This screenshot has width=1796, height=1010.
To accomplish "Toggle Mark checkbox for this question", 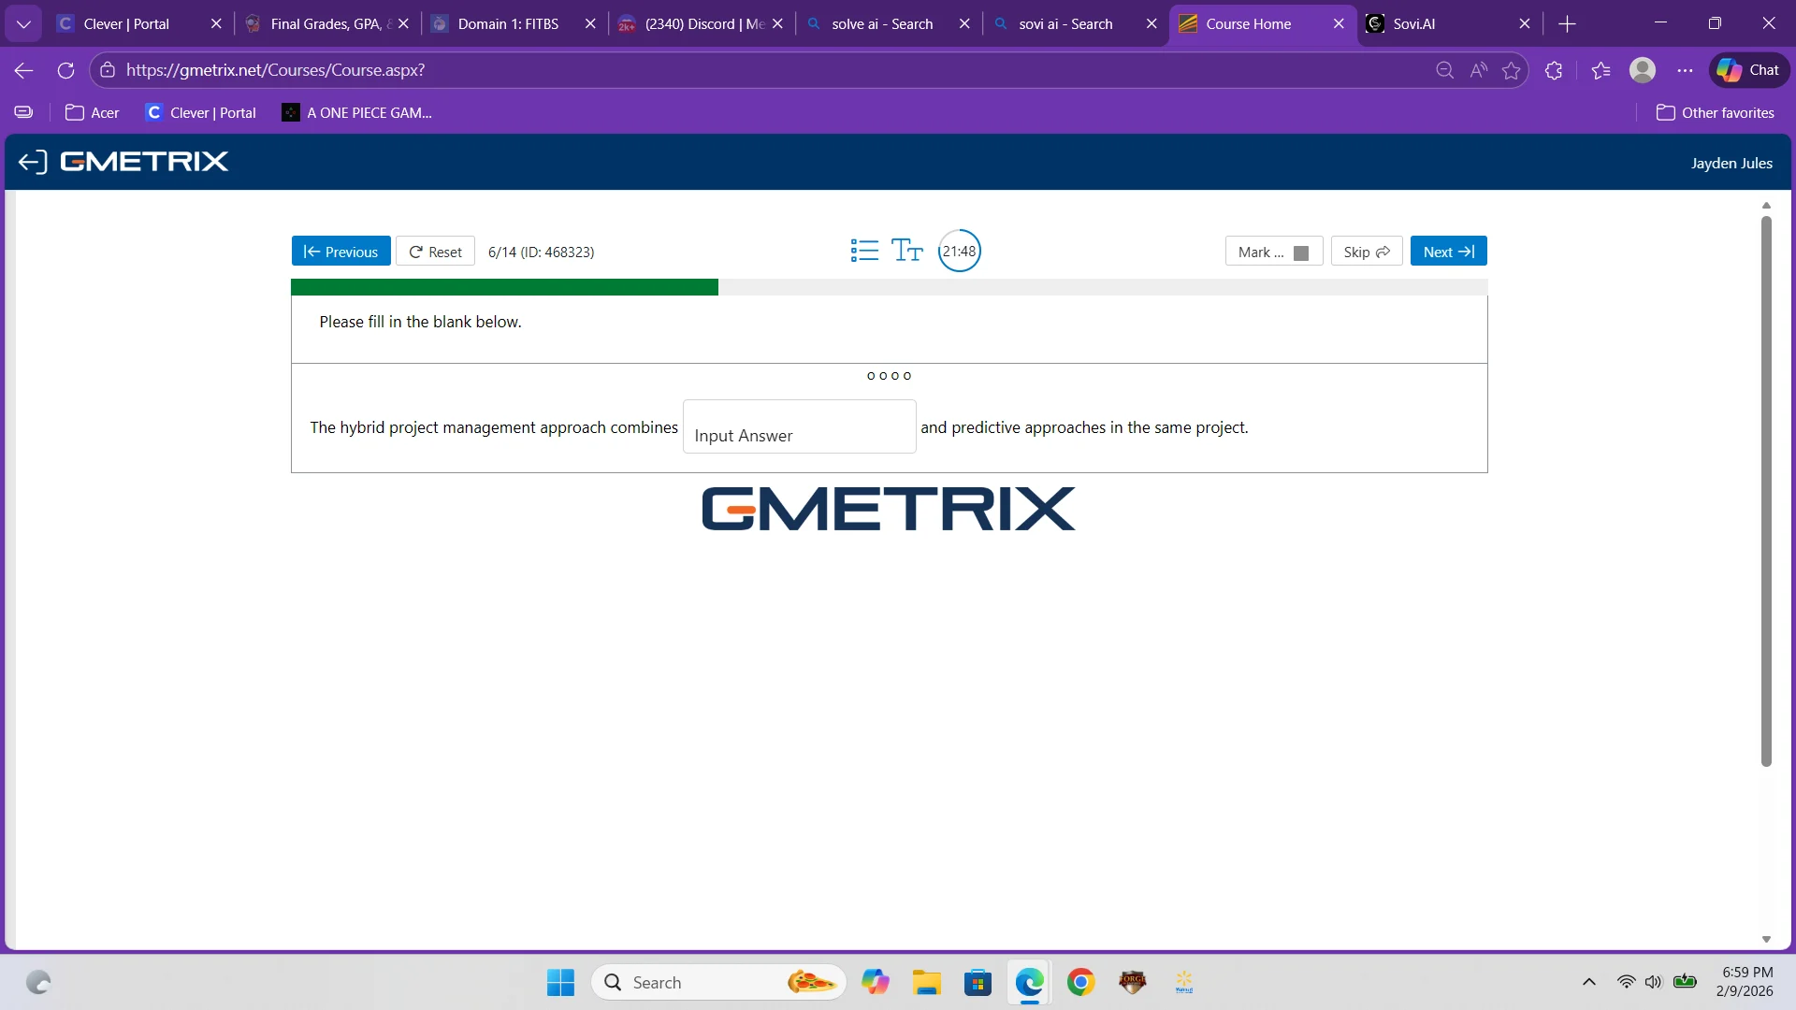I will click(1300, 252).
